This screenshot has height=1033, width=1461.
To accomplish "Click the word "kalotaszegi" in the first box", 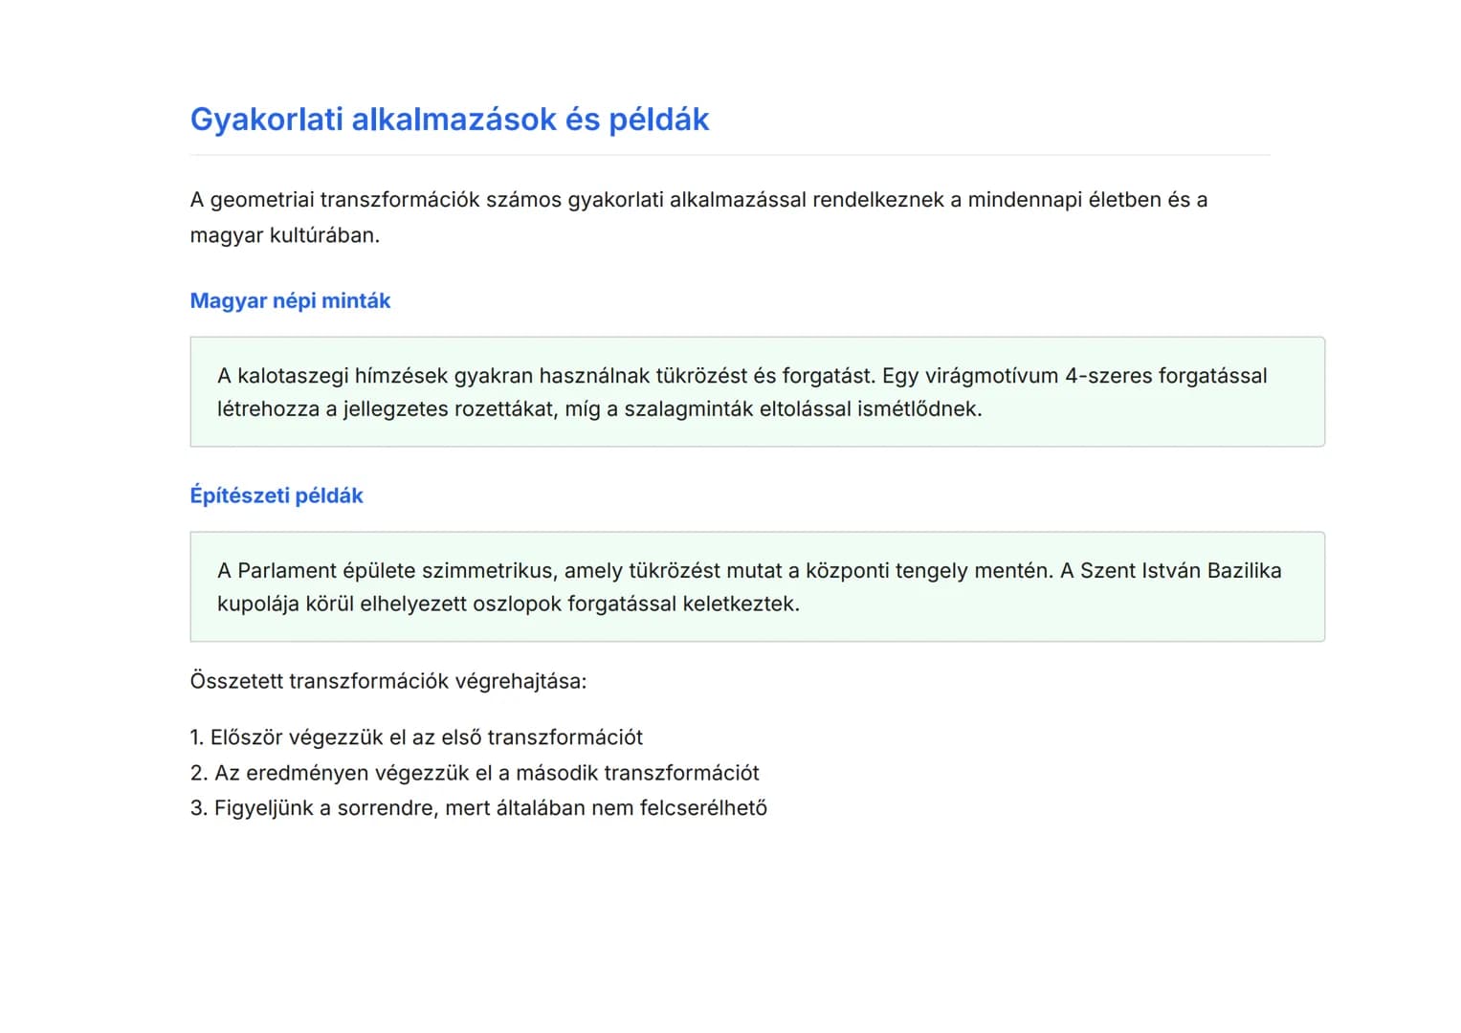I will click(x=293, y=376).
